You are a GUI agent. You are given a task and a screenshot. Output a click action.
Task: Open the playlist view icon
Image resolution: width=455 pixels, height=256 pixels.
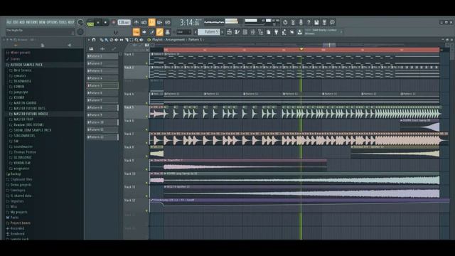[229, 32]
